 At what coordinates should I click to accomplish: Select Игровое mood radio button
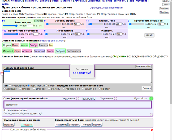34,89
